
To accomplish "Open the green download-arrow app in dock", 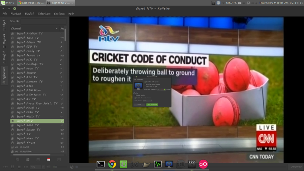I will [123, 164].
